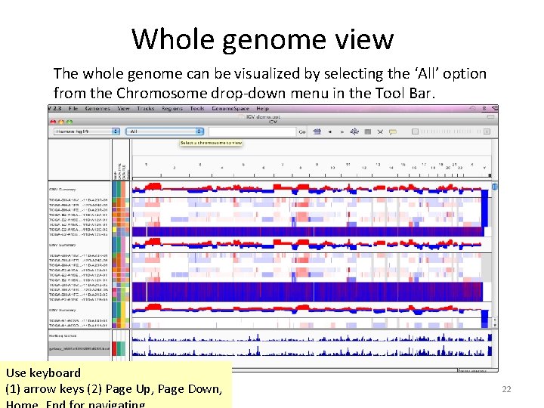Click the locus search input box
Viewport: 544px width, 408px height.
coord(252,131)
